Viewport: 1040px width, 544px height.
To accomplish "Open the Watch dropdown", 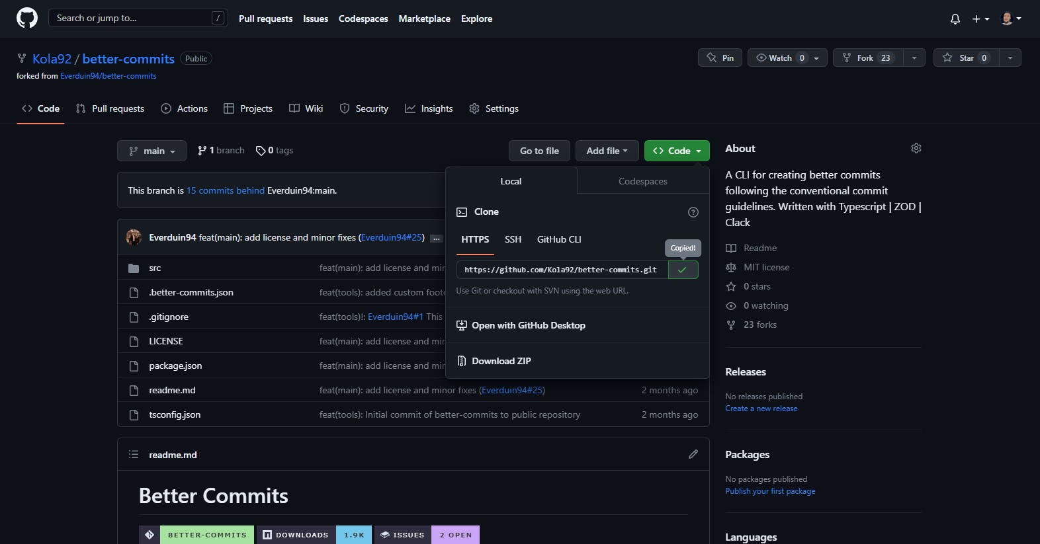I will [x=787, y=58].
